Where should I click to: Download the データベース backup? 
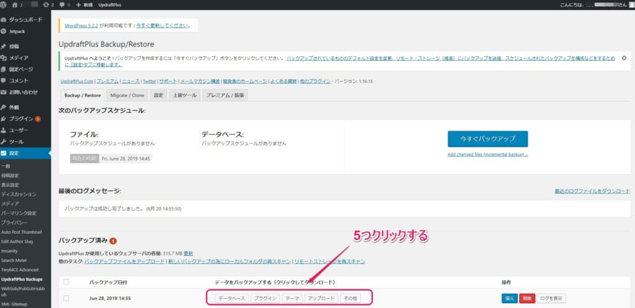pos(233,298)
